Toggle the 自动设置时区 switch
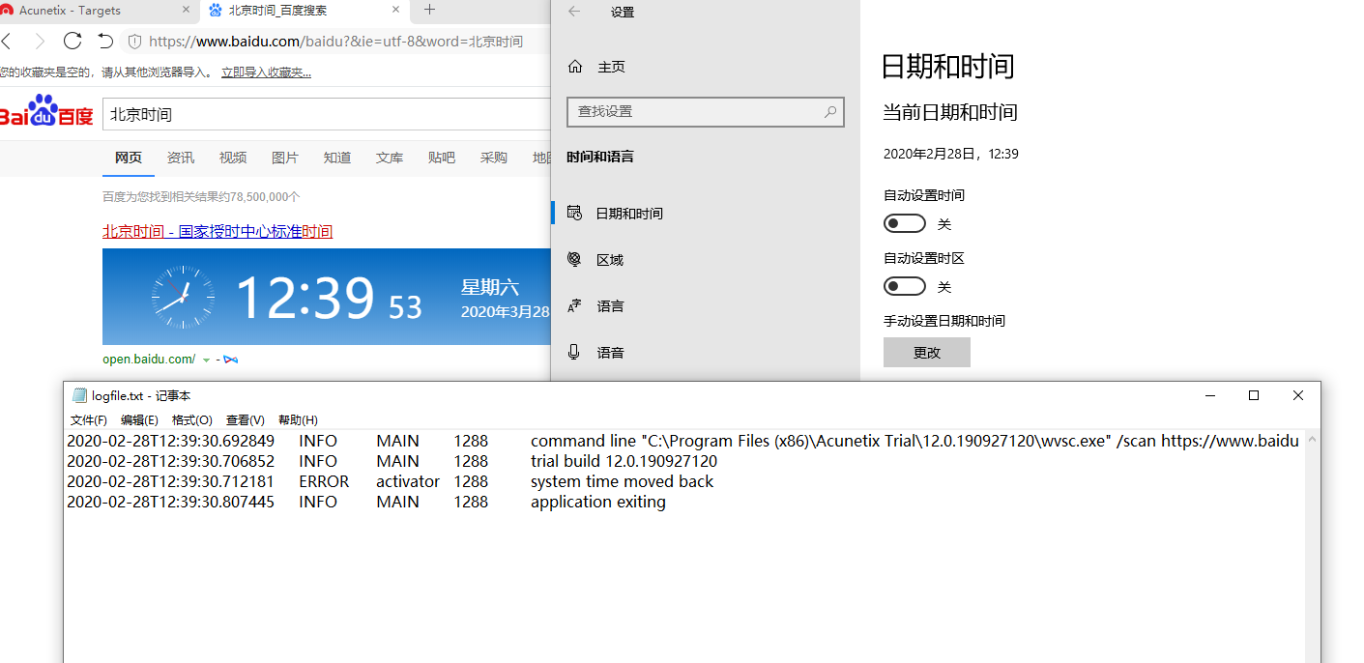The image size is (1364, 663). pyautogui.click(x=905, y=287)
